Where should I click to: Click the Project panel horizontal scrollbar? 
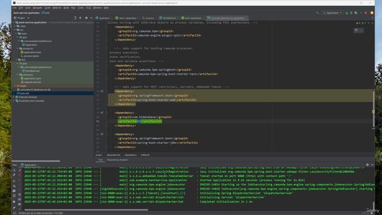coord(36,161)
